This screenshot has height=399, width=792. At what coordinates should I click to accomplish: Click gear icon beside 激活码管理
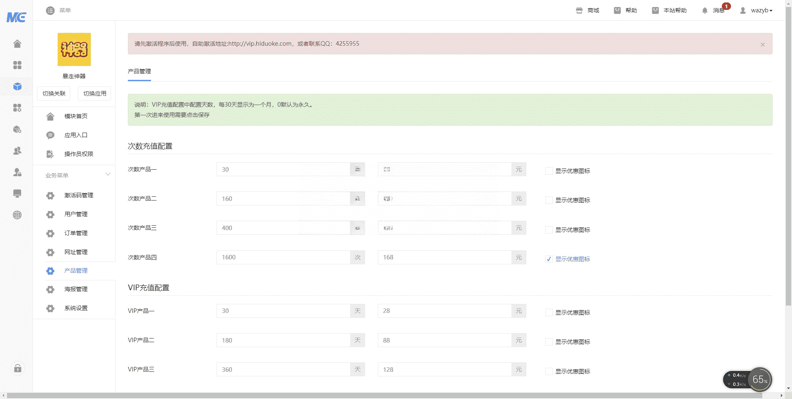tap(50, 196)
